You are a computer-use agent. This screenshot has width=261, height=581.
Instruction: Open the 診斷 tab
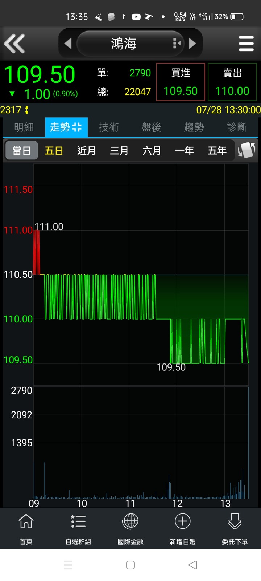237,127
